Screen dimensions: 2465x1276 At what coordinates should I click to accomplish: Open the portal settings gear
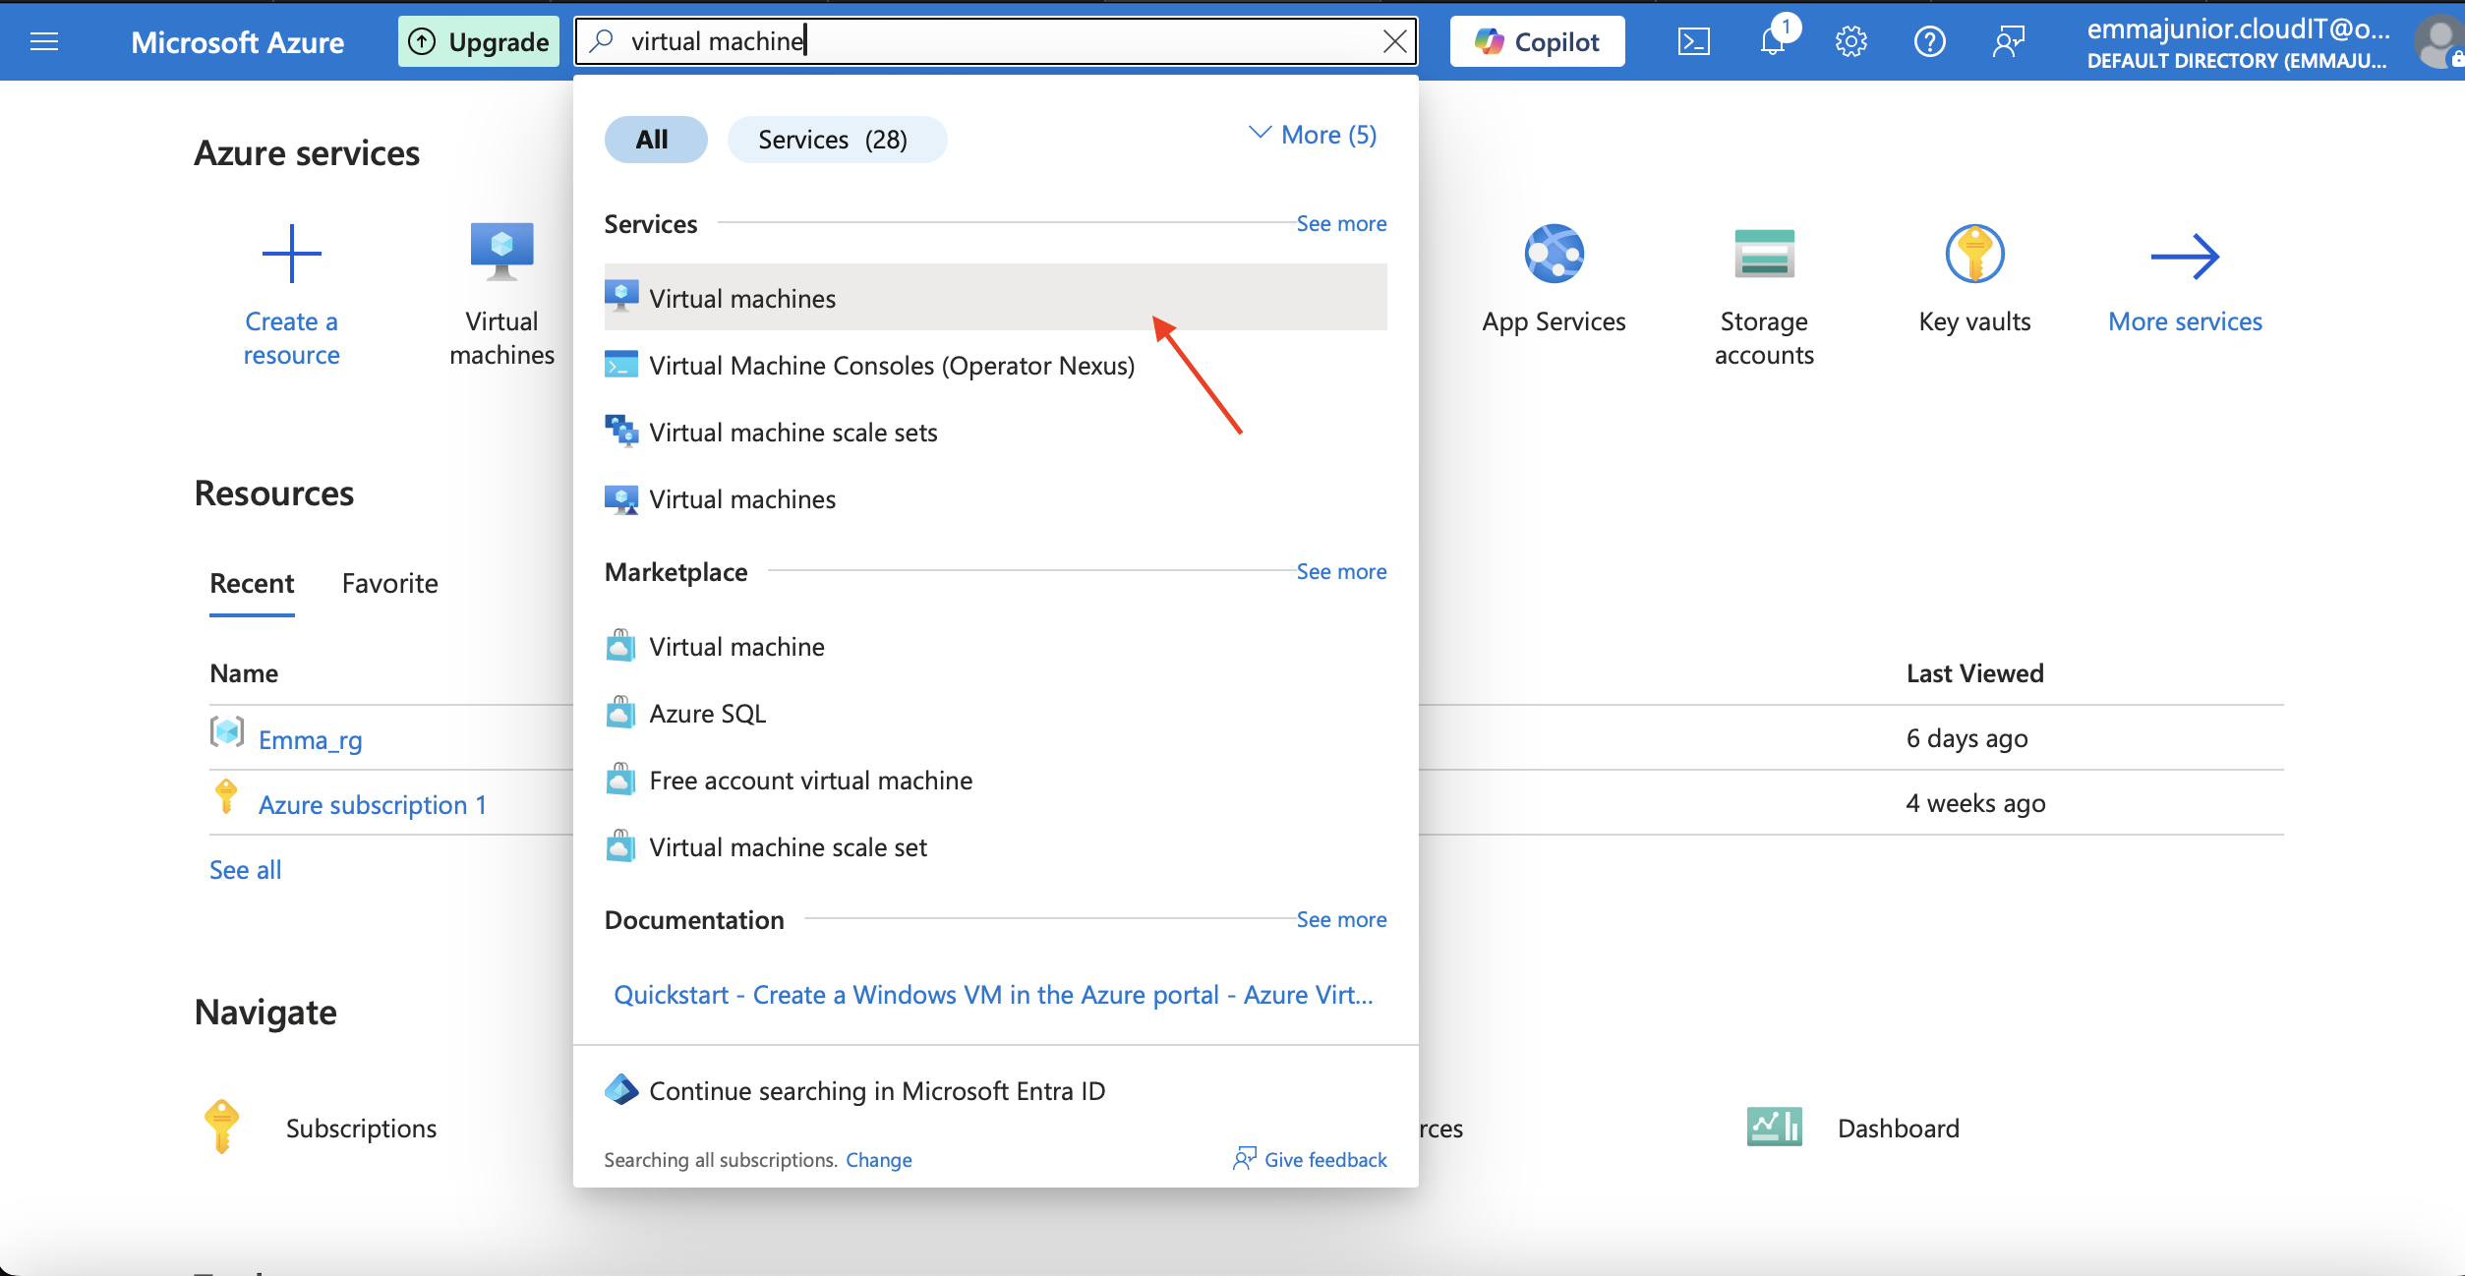pyautogui.click(x=1850, y=41)
